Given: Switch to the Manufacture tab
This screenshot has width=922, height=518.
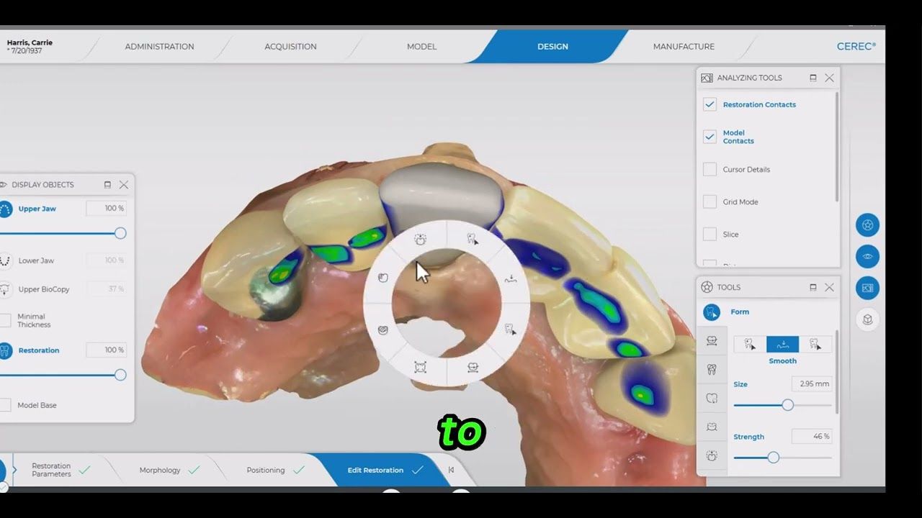Looking at the screenshot, I should [683, 47].
